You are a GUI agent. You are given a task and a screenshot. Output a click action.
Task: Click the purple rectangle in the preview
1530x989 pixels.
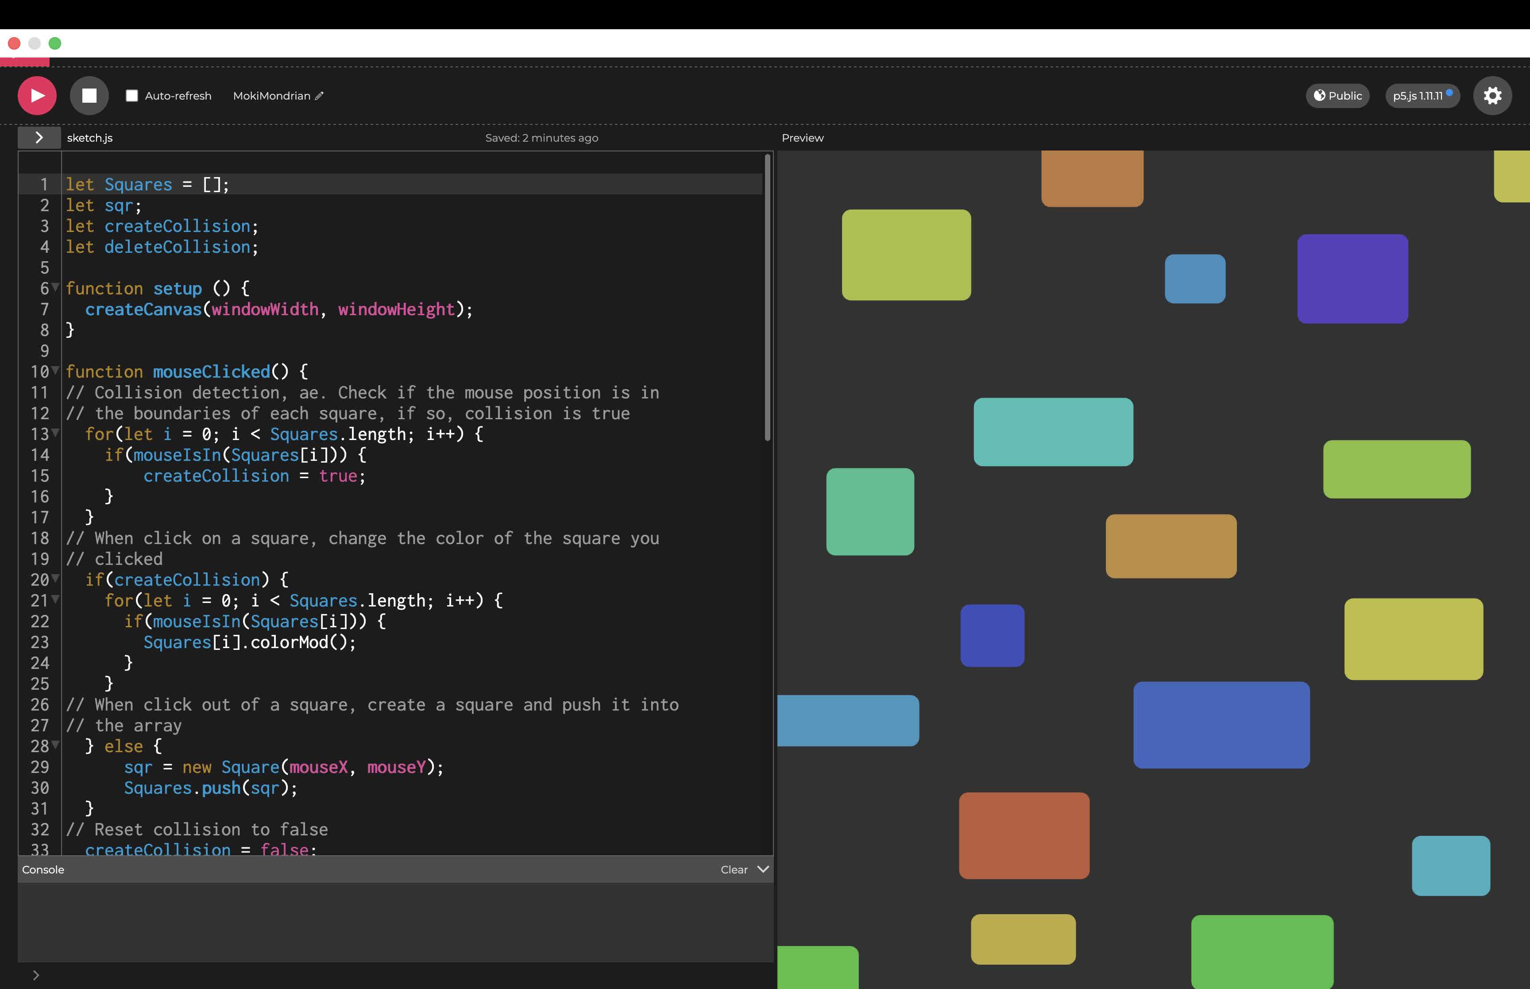point(1352,279)
